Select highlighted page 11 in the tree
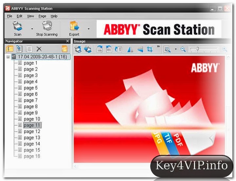 point(32,125)
